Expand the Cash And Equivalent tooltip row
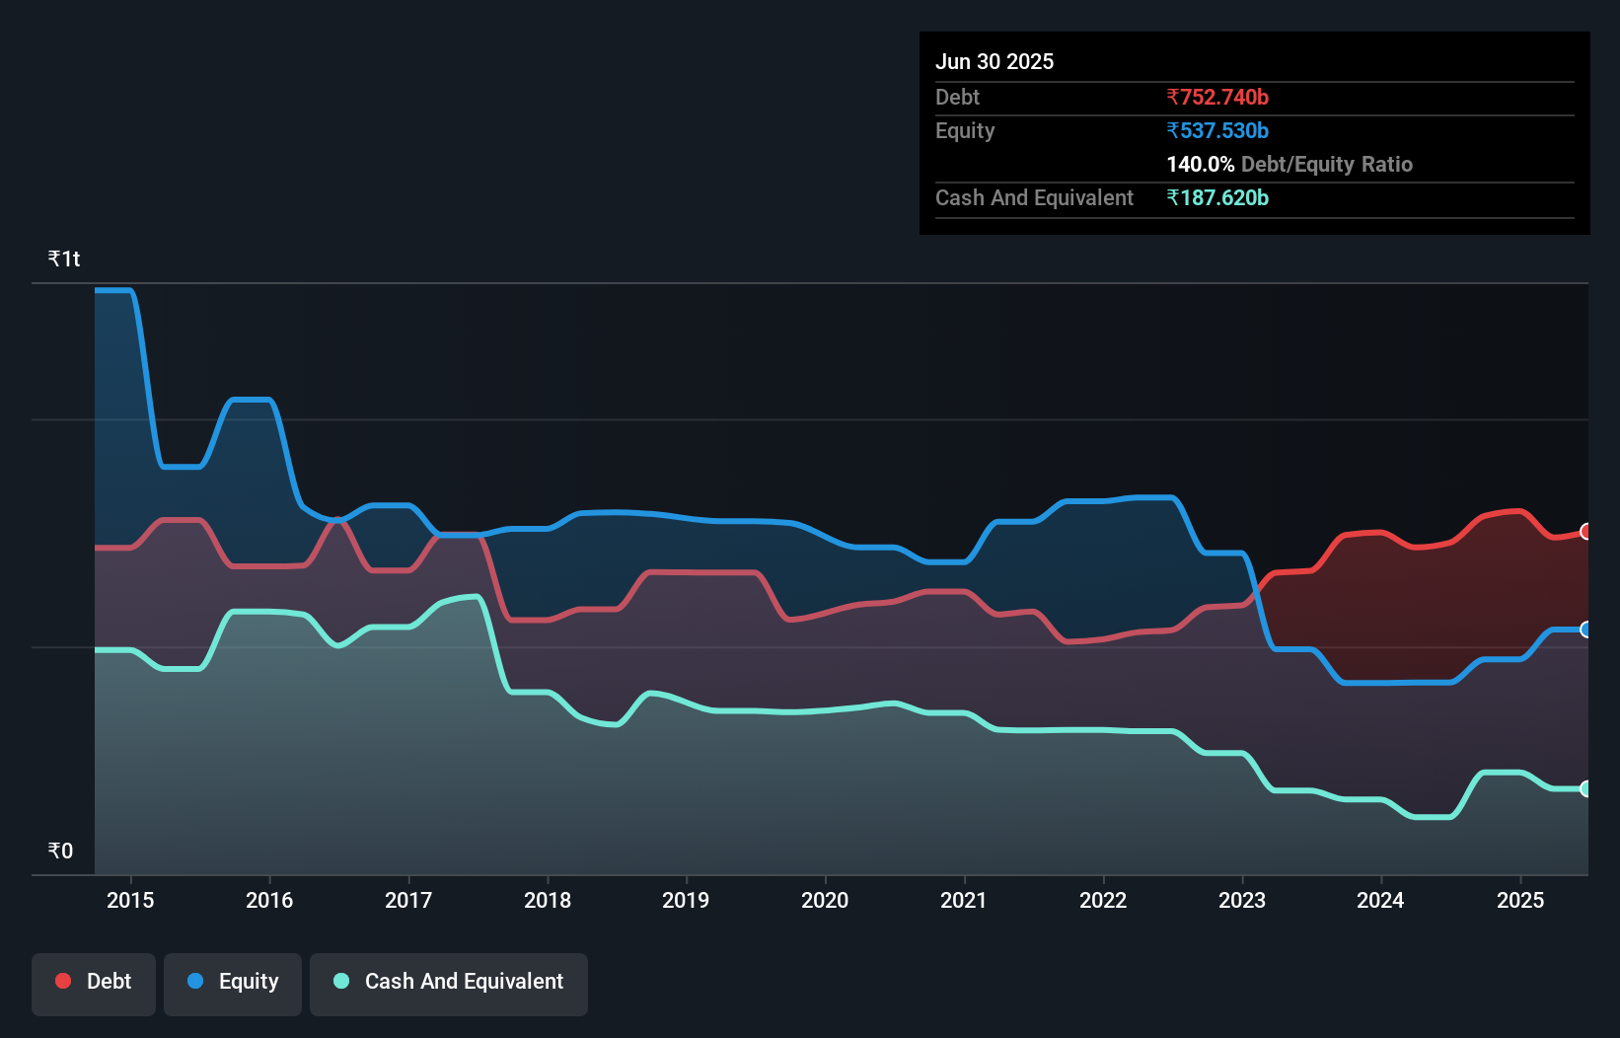Viewport: 1620px width, 1038px height. point(1033,197)
